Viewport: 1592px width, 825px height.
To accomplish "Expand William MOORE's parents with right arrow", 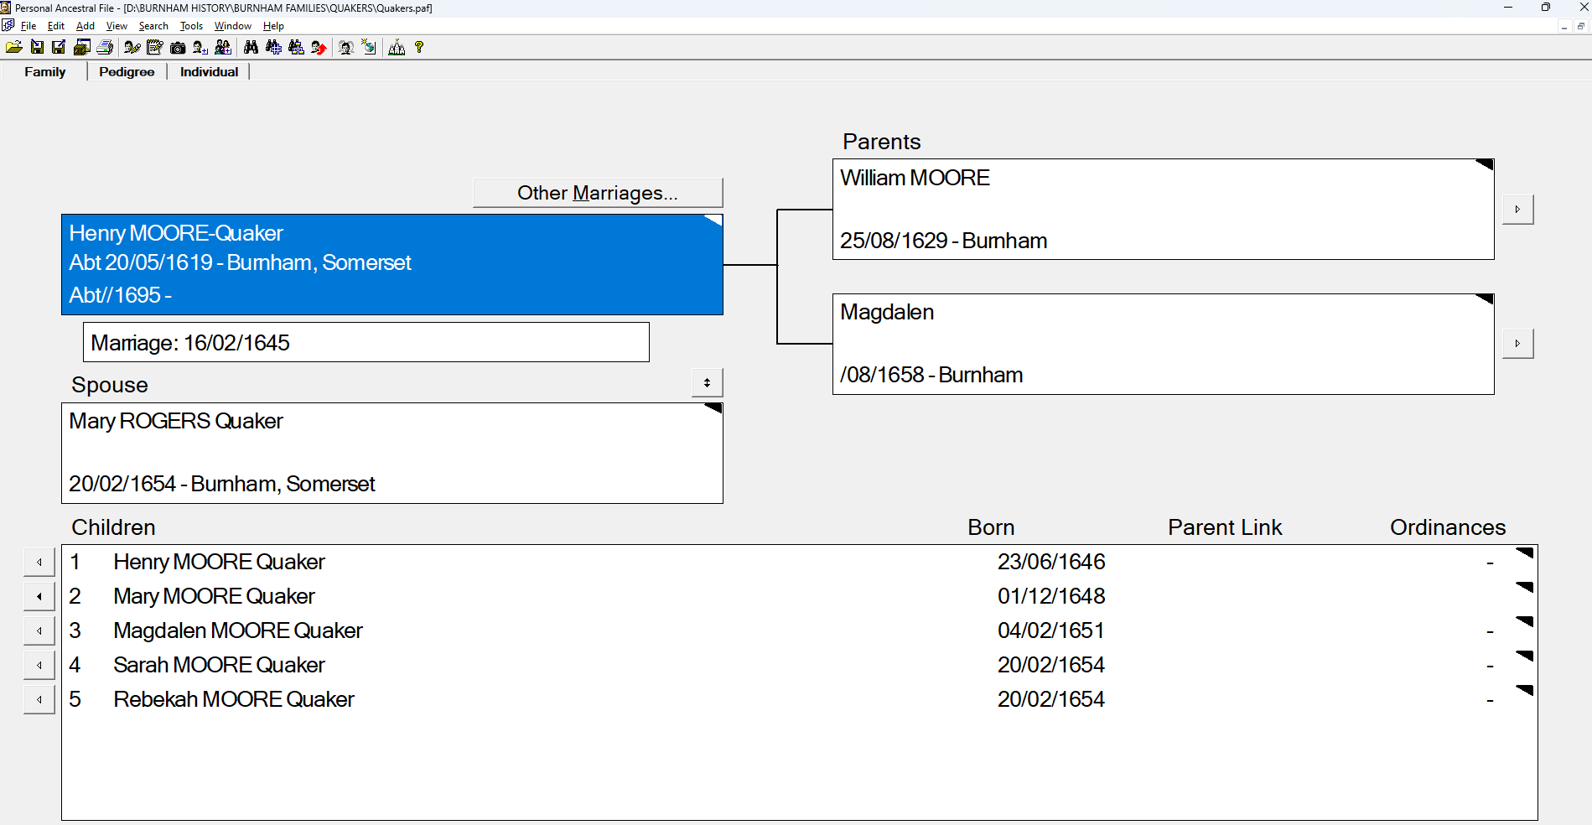I will coord(1517,210).
